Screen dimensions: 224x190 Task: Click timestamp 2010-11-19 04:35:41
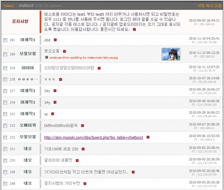pos(204,39)
